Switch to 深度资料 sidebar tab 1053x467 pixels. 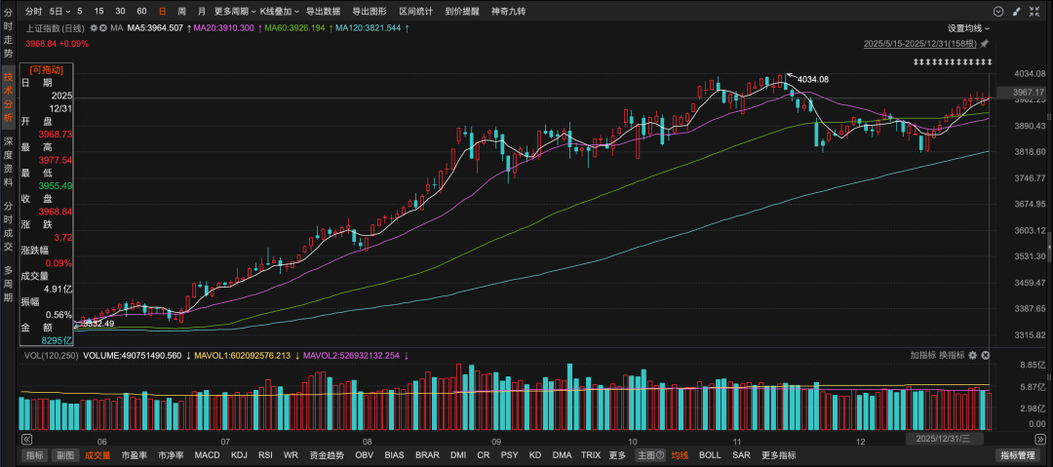8,155
